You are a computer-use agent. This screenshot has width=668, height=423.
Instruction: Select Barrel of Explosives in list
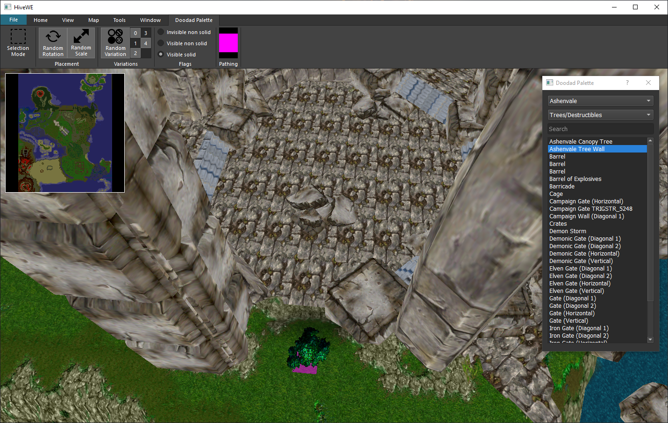[597, 179]
